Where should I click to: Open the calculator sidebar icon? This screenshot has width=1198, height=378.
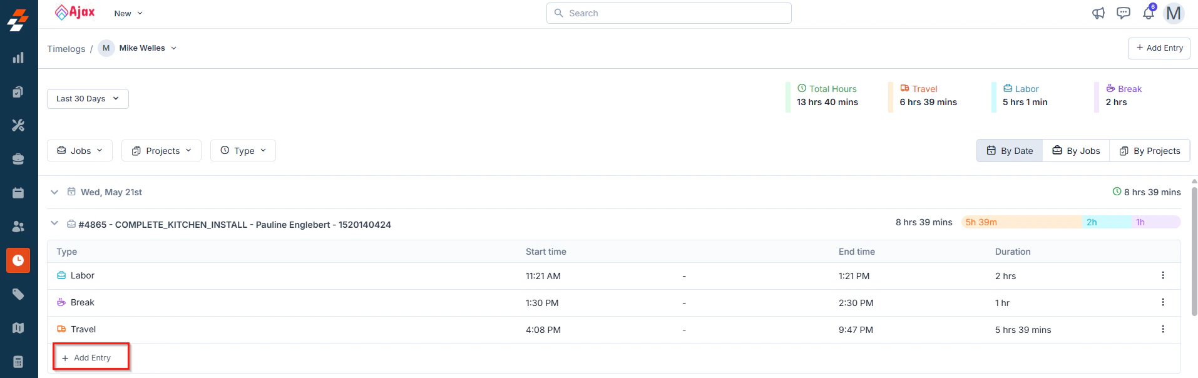18,362
